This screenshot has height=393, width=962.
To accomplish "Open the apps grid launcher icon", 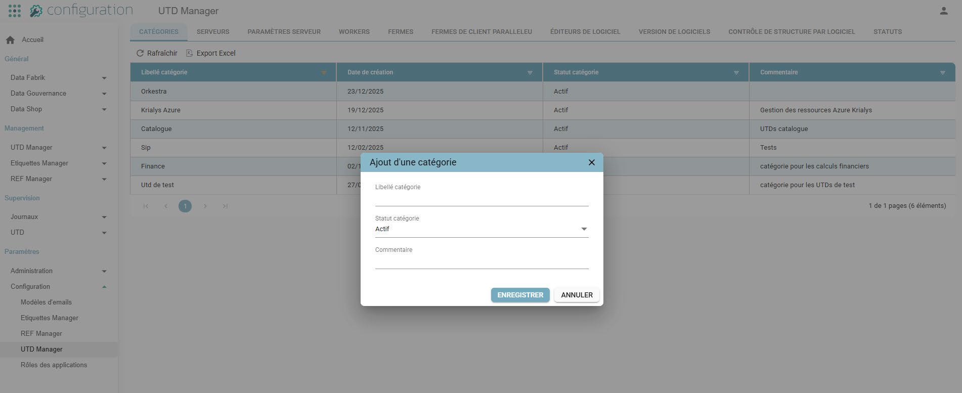I will point(15,11).
